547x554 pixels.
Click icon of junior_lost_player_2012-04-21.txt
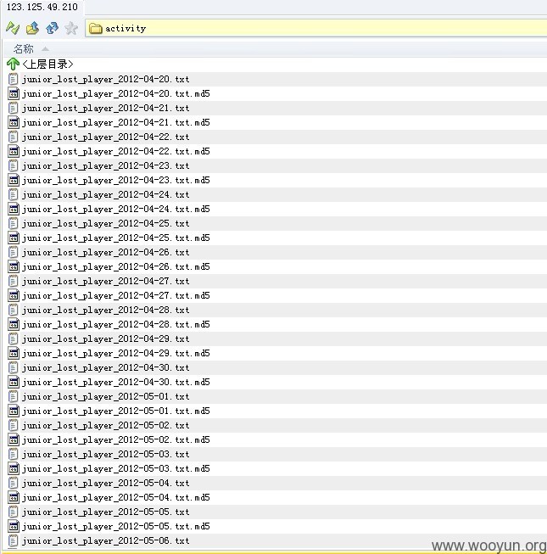click(x=13, y=108)
